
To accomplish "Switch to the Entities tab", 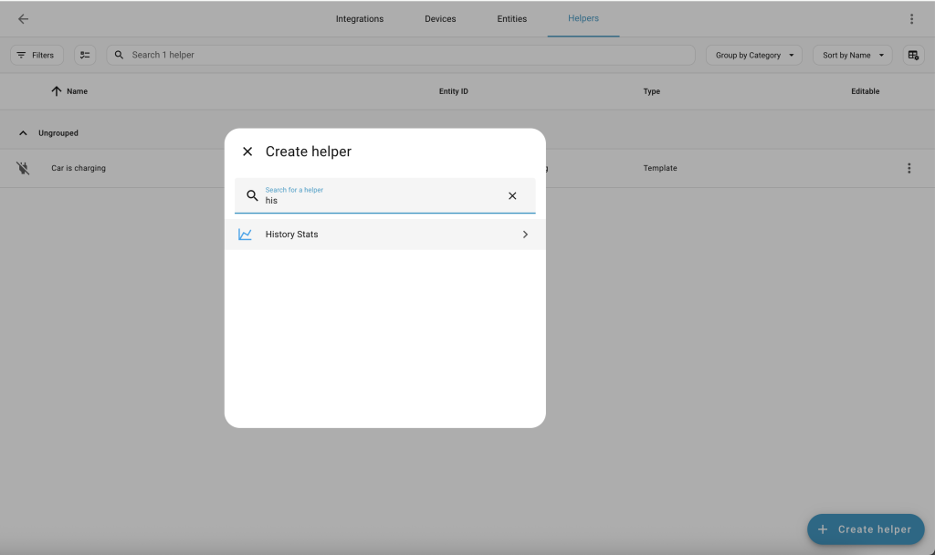I will tap(511, 19).
